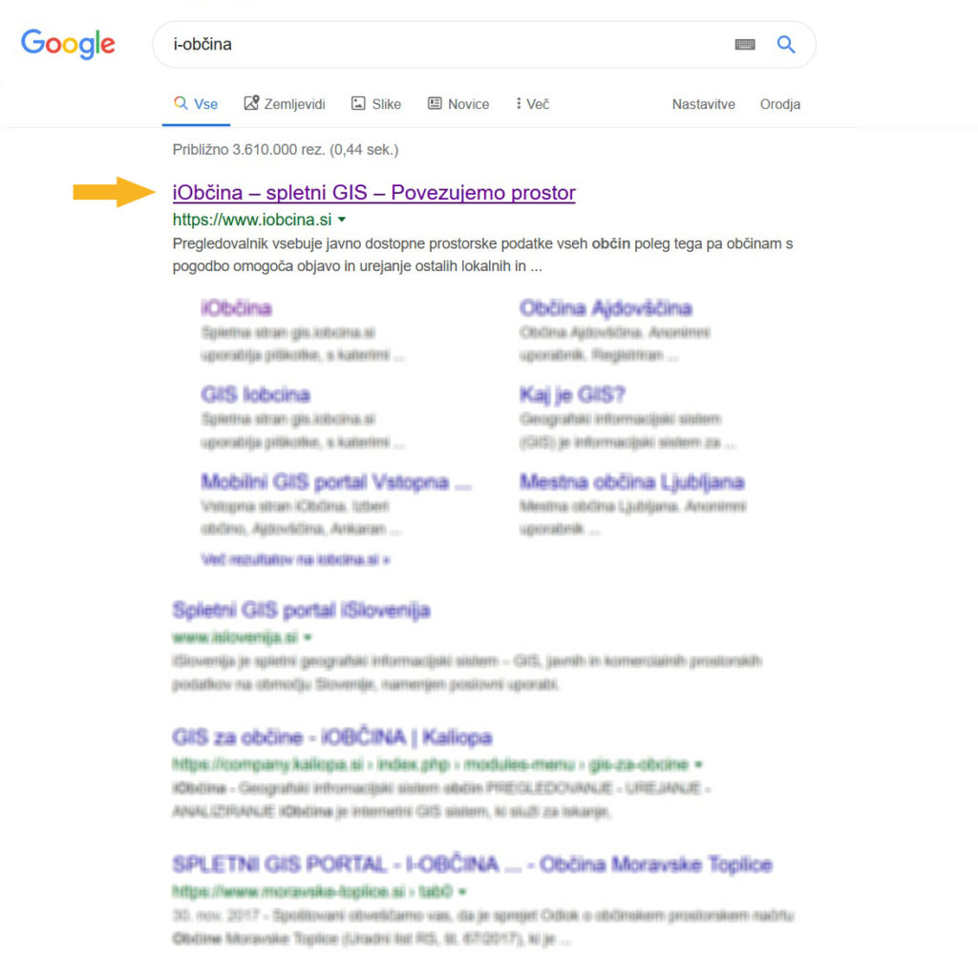Open Nastavitve settings
The width and height of the screenshot is (978, 968).
click(703, 104)
